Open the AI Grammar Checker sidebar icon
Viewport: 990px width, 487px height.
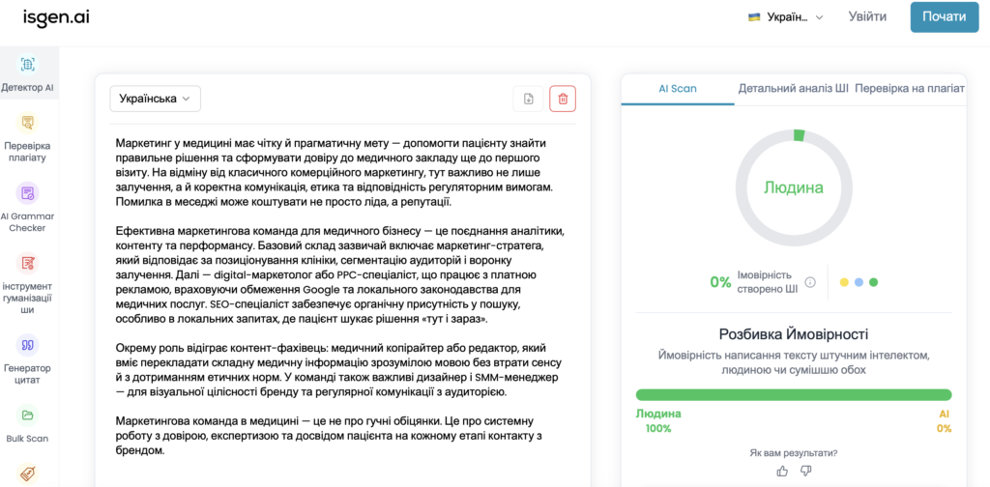[x=28, y=193]
